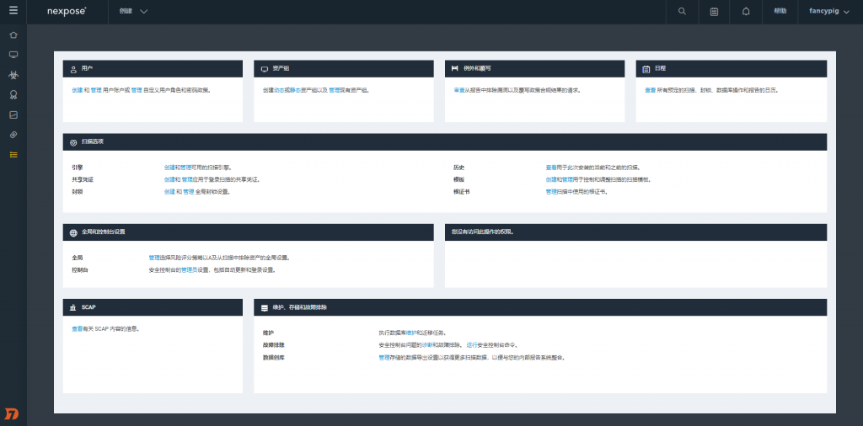
Task: Open Home from the sidebar
Action: [13, 35]
